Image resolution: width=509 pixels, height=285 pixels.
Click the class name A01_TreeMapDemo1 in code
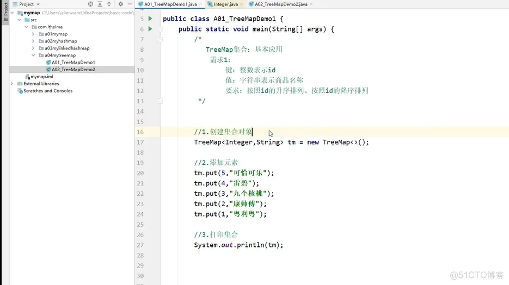[244, 19]
